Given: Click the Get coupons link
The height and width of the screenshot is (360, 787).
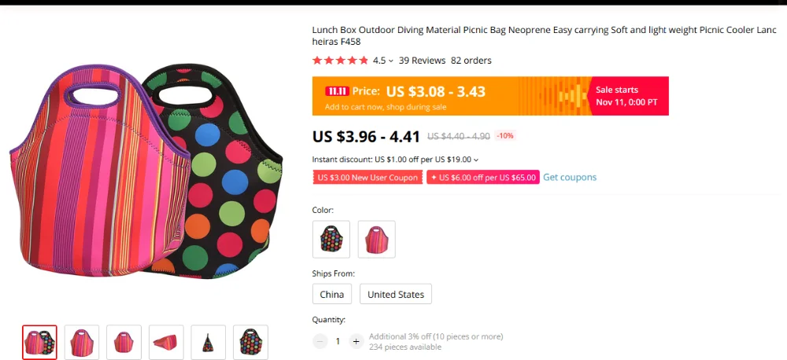Looking at the screenshot, I should [570, 177].
